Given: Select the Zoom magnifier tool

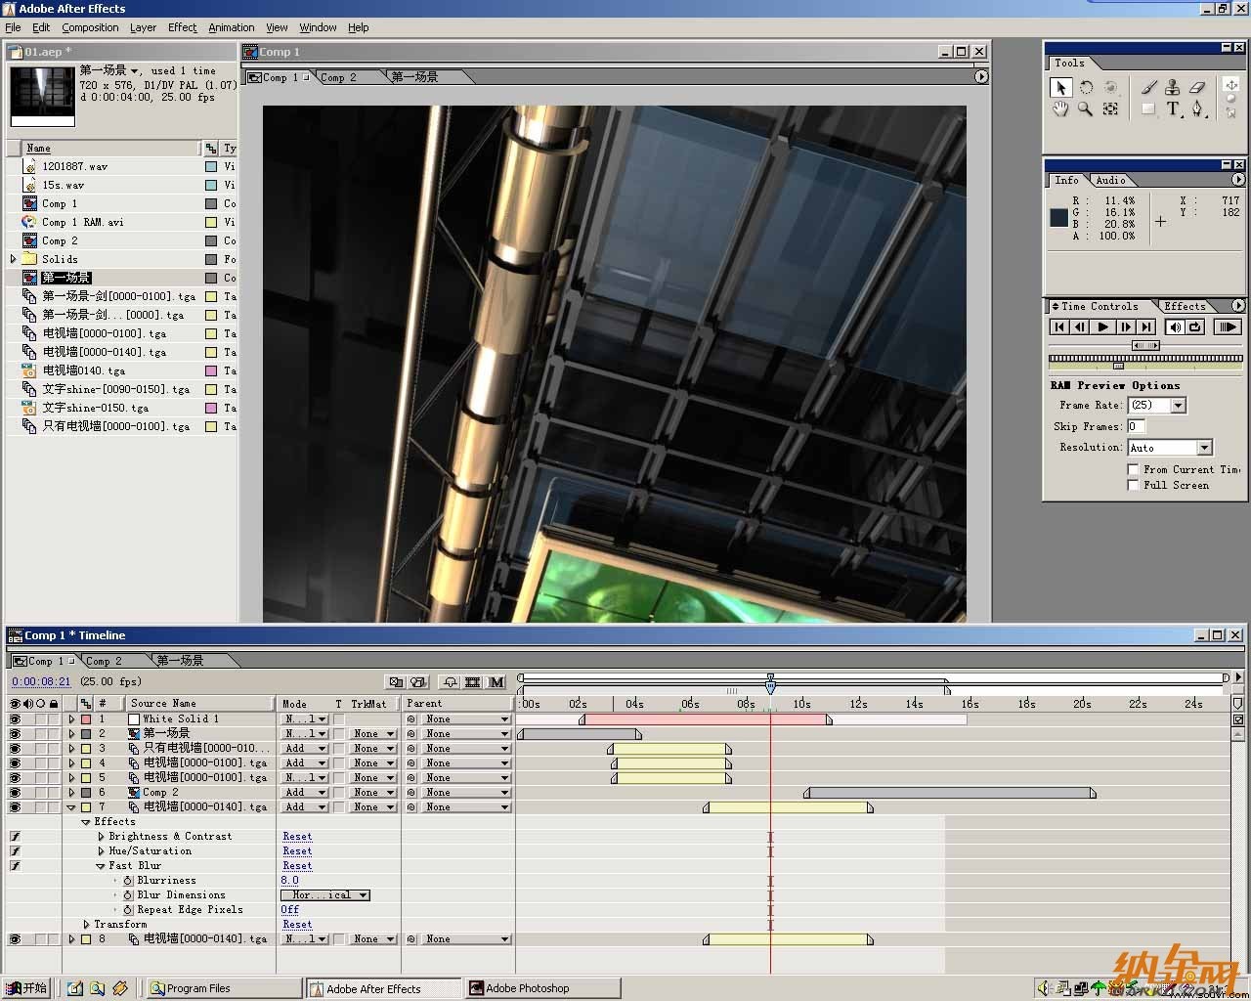Looking at the screenshot, I should 1085,109.
